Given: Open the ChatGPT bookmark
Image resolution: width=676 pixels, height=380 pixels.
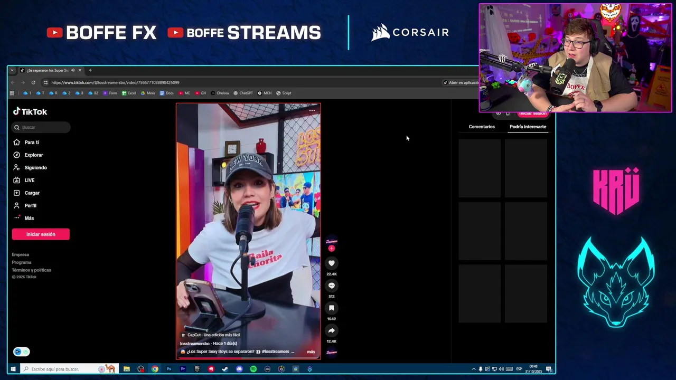Looking at the screenshot, I should coord(243,93).
